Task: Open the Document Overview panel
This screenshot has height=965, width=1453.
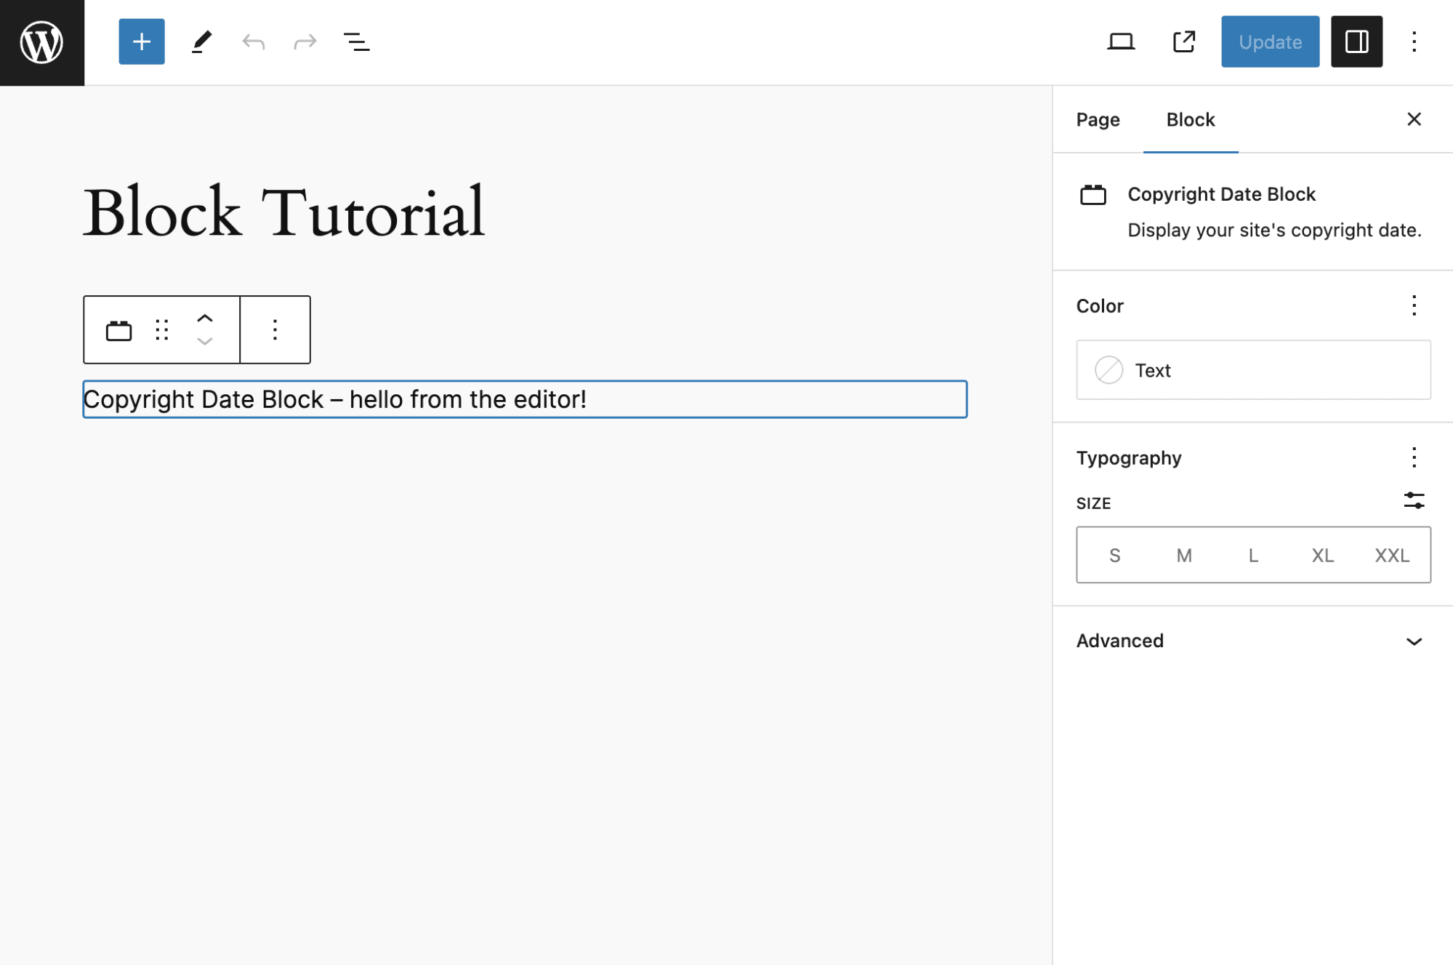Action: tap(356, 41)
